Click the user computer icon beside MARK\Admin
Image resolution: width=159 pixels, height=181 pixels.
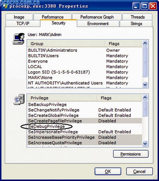tap(19, 39)
